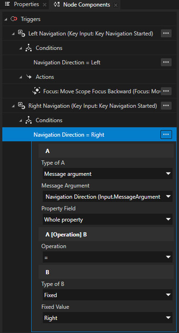Switch to the Properties tab
179x333 pixels.
[26, 5]
